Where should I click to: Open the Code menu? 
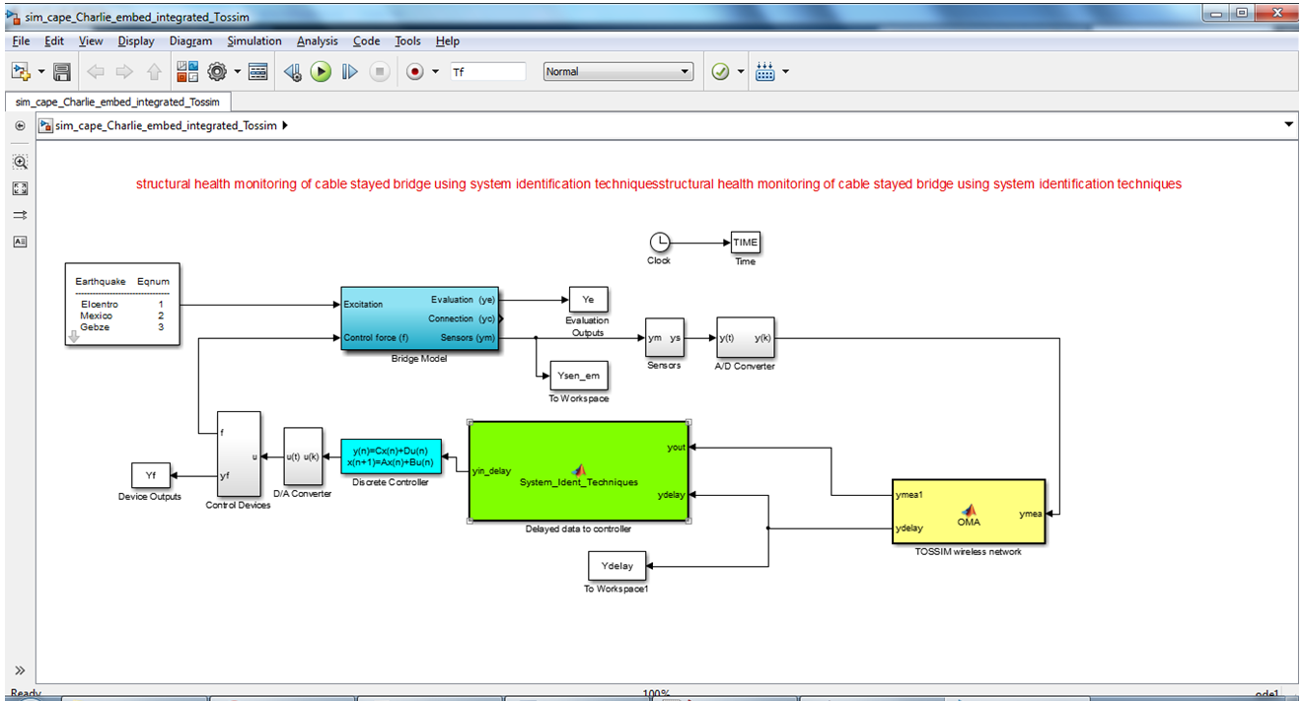[367, 41]
